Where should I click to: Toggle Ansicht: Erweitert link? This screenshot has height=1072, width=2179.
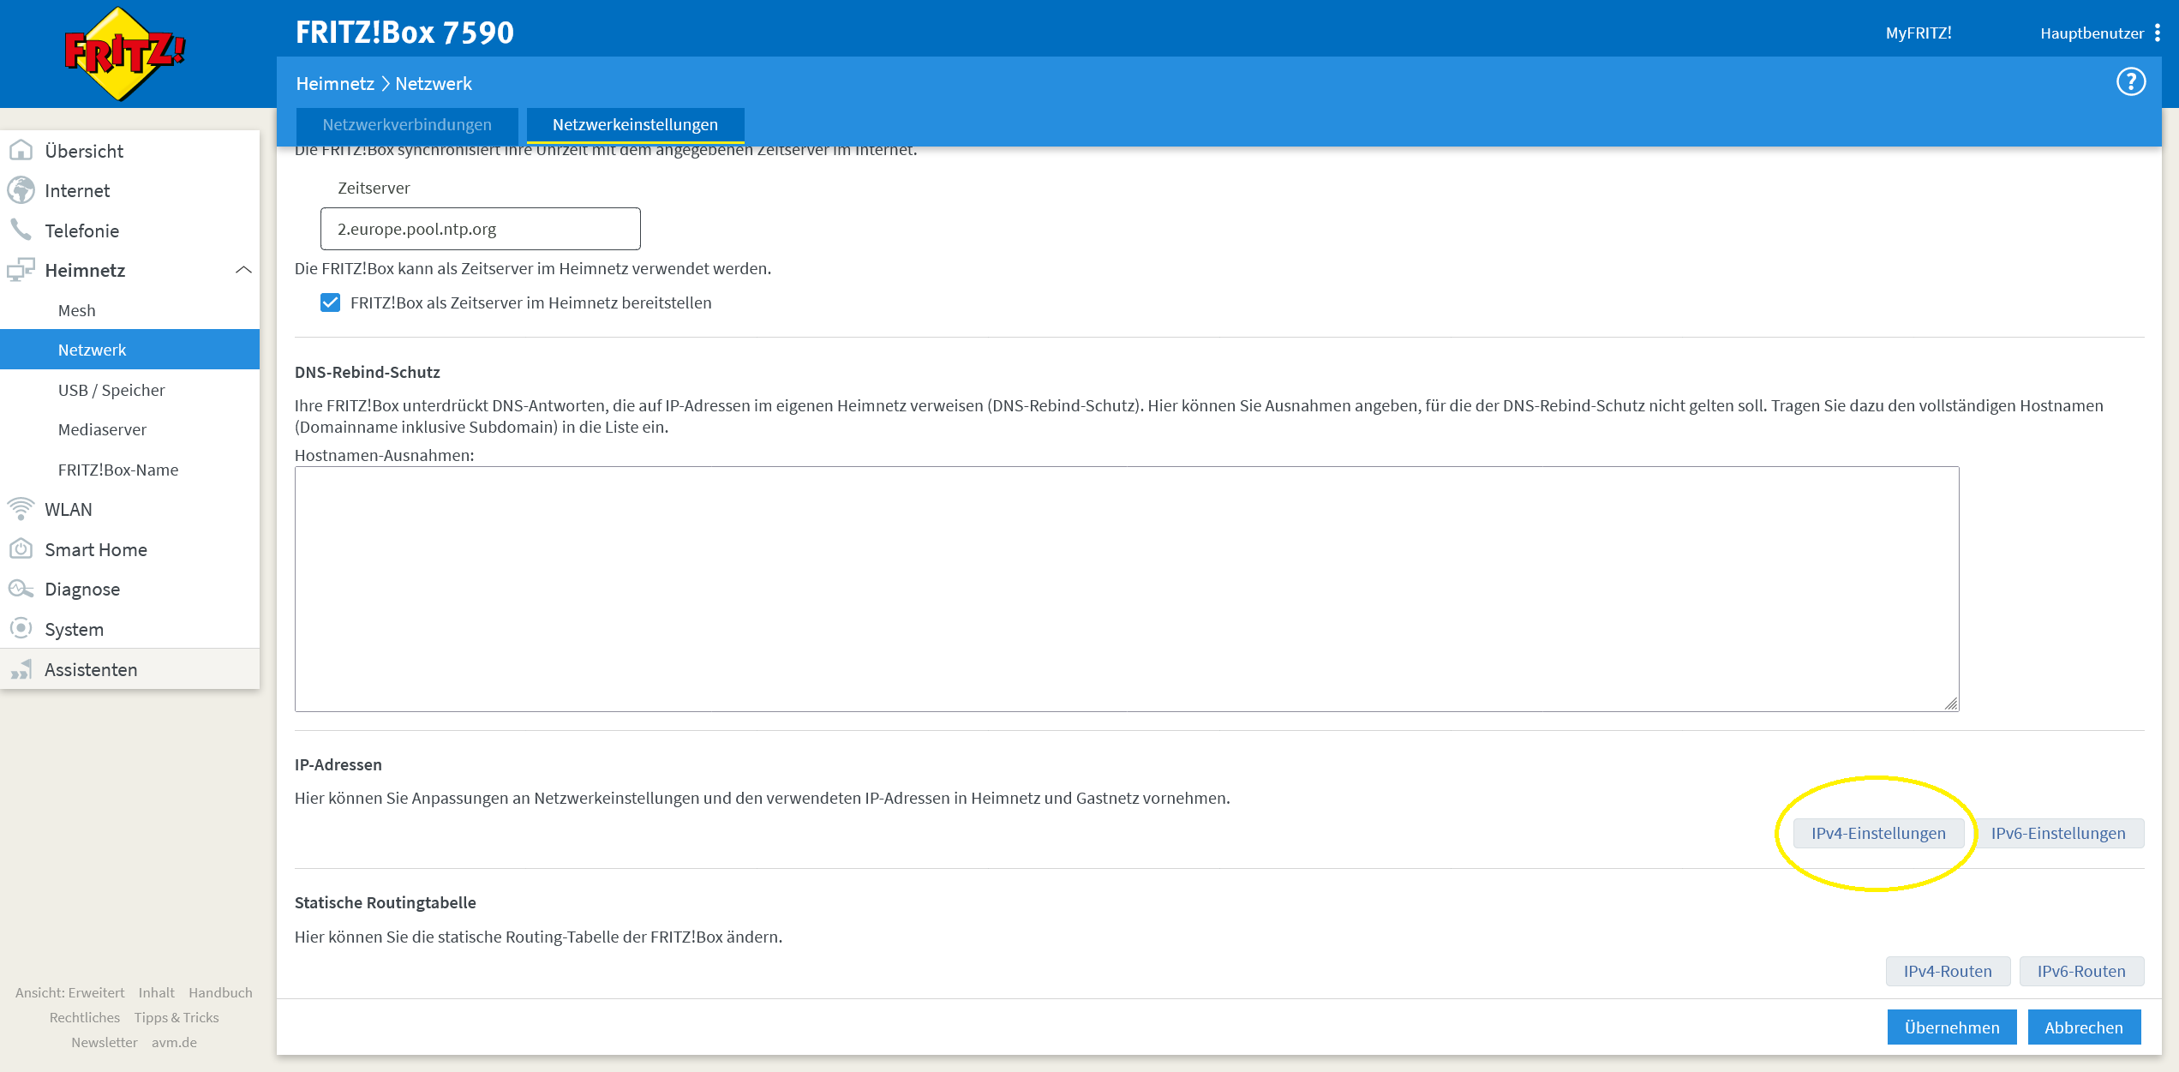69,992
